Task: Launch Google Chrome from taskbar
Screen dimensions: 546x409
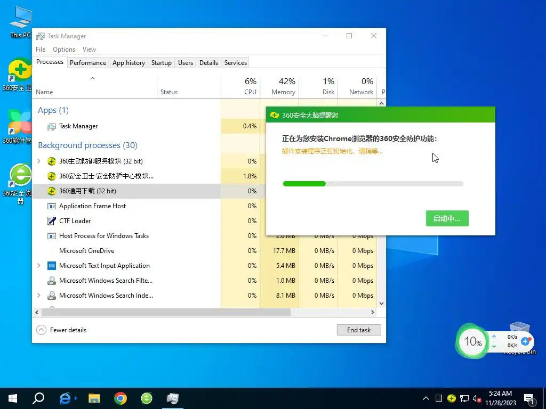Action: tap(121, 398)
